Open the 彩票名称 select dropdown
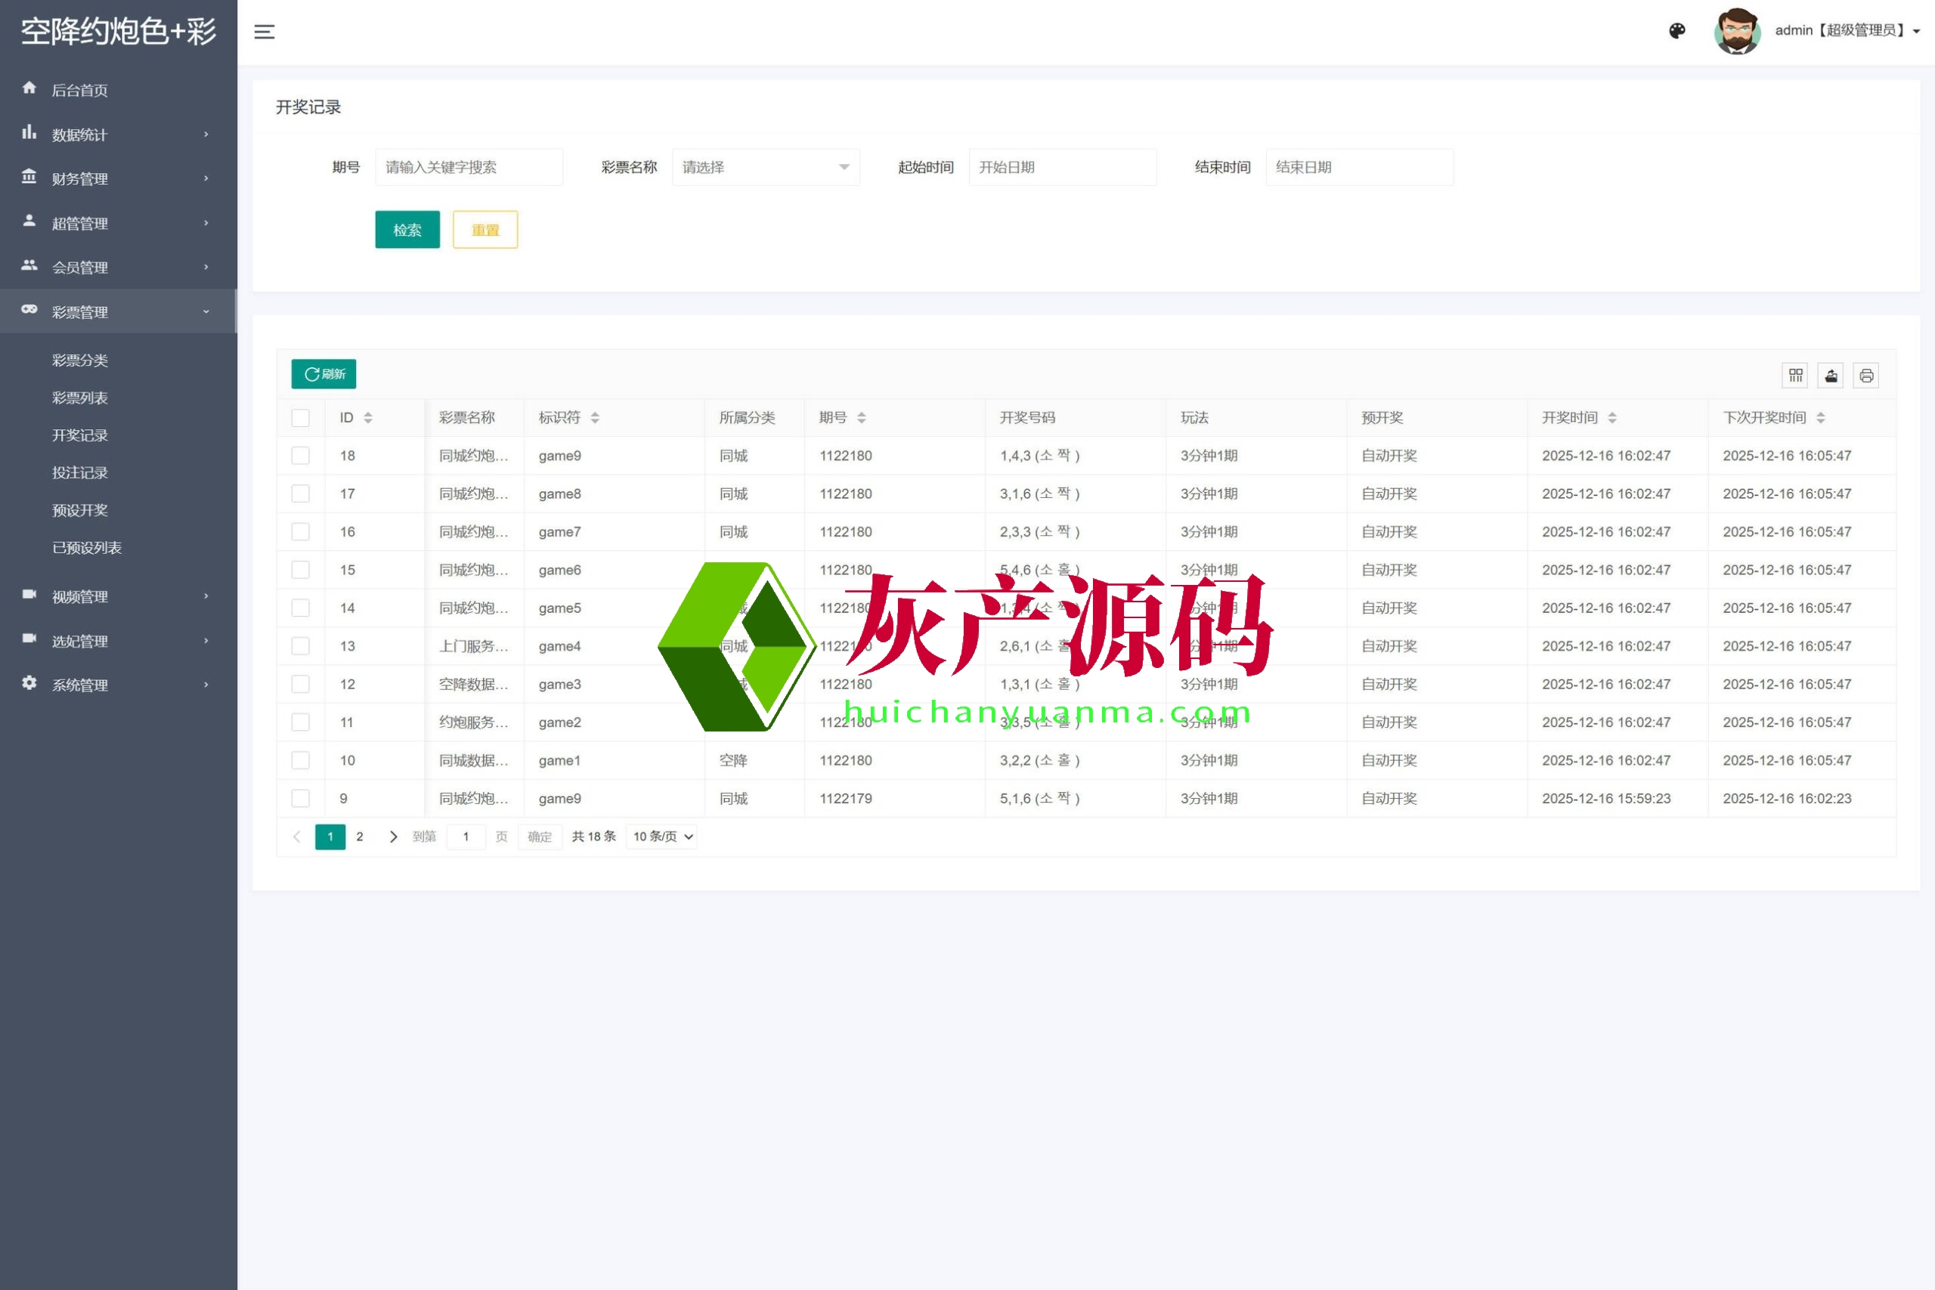1935x1290 pixels. click(765, 167)
